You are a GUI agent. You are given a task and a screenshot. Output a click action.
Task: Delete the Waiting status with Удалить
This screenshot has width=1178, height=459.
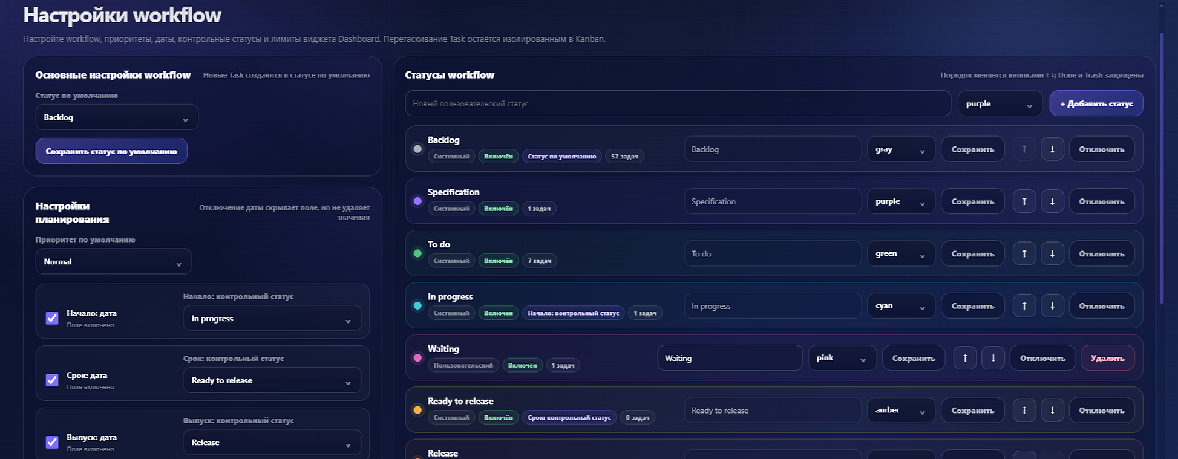coord(1108,358)
